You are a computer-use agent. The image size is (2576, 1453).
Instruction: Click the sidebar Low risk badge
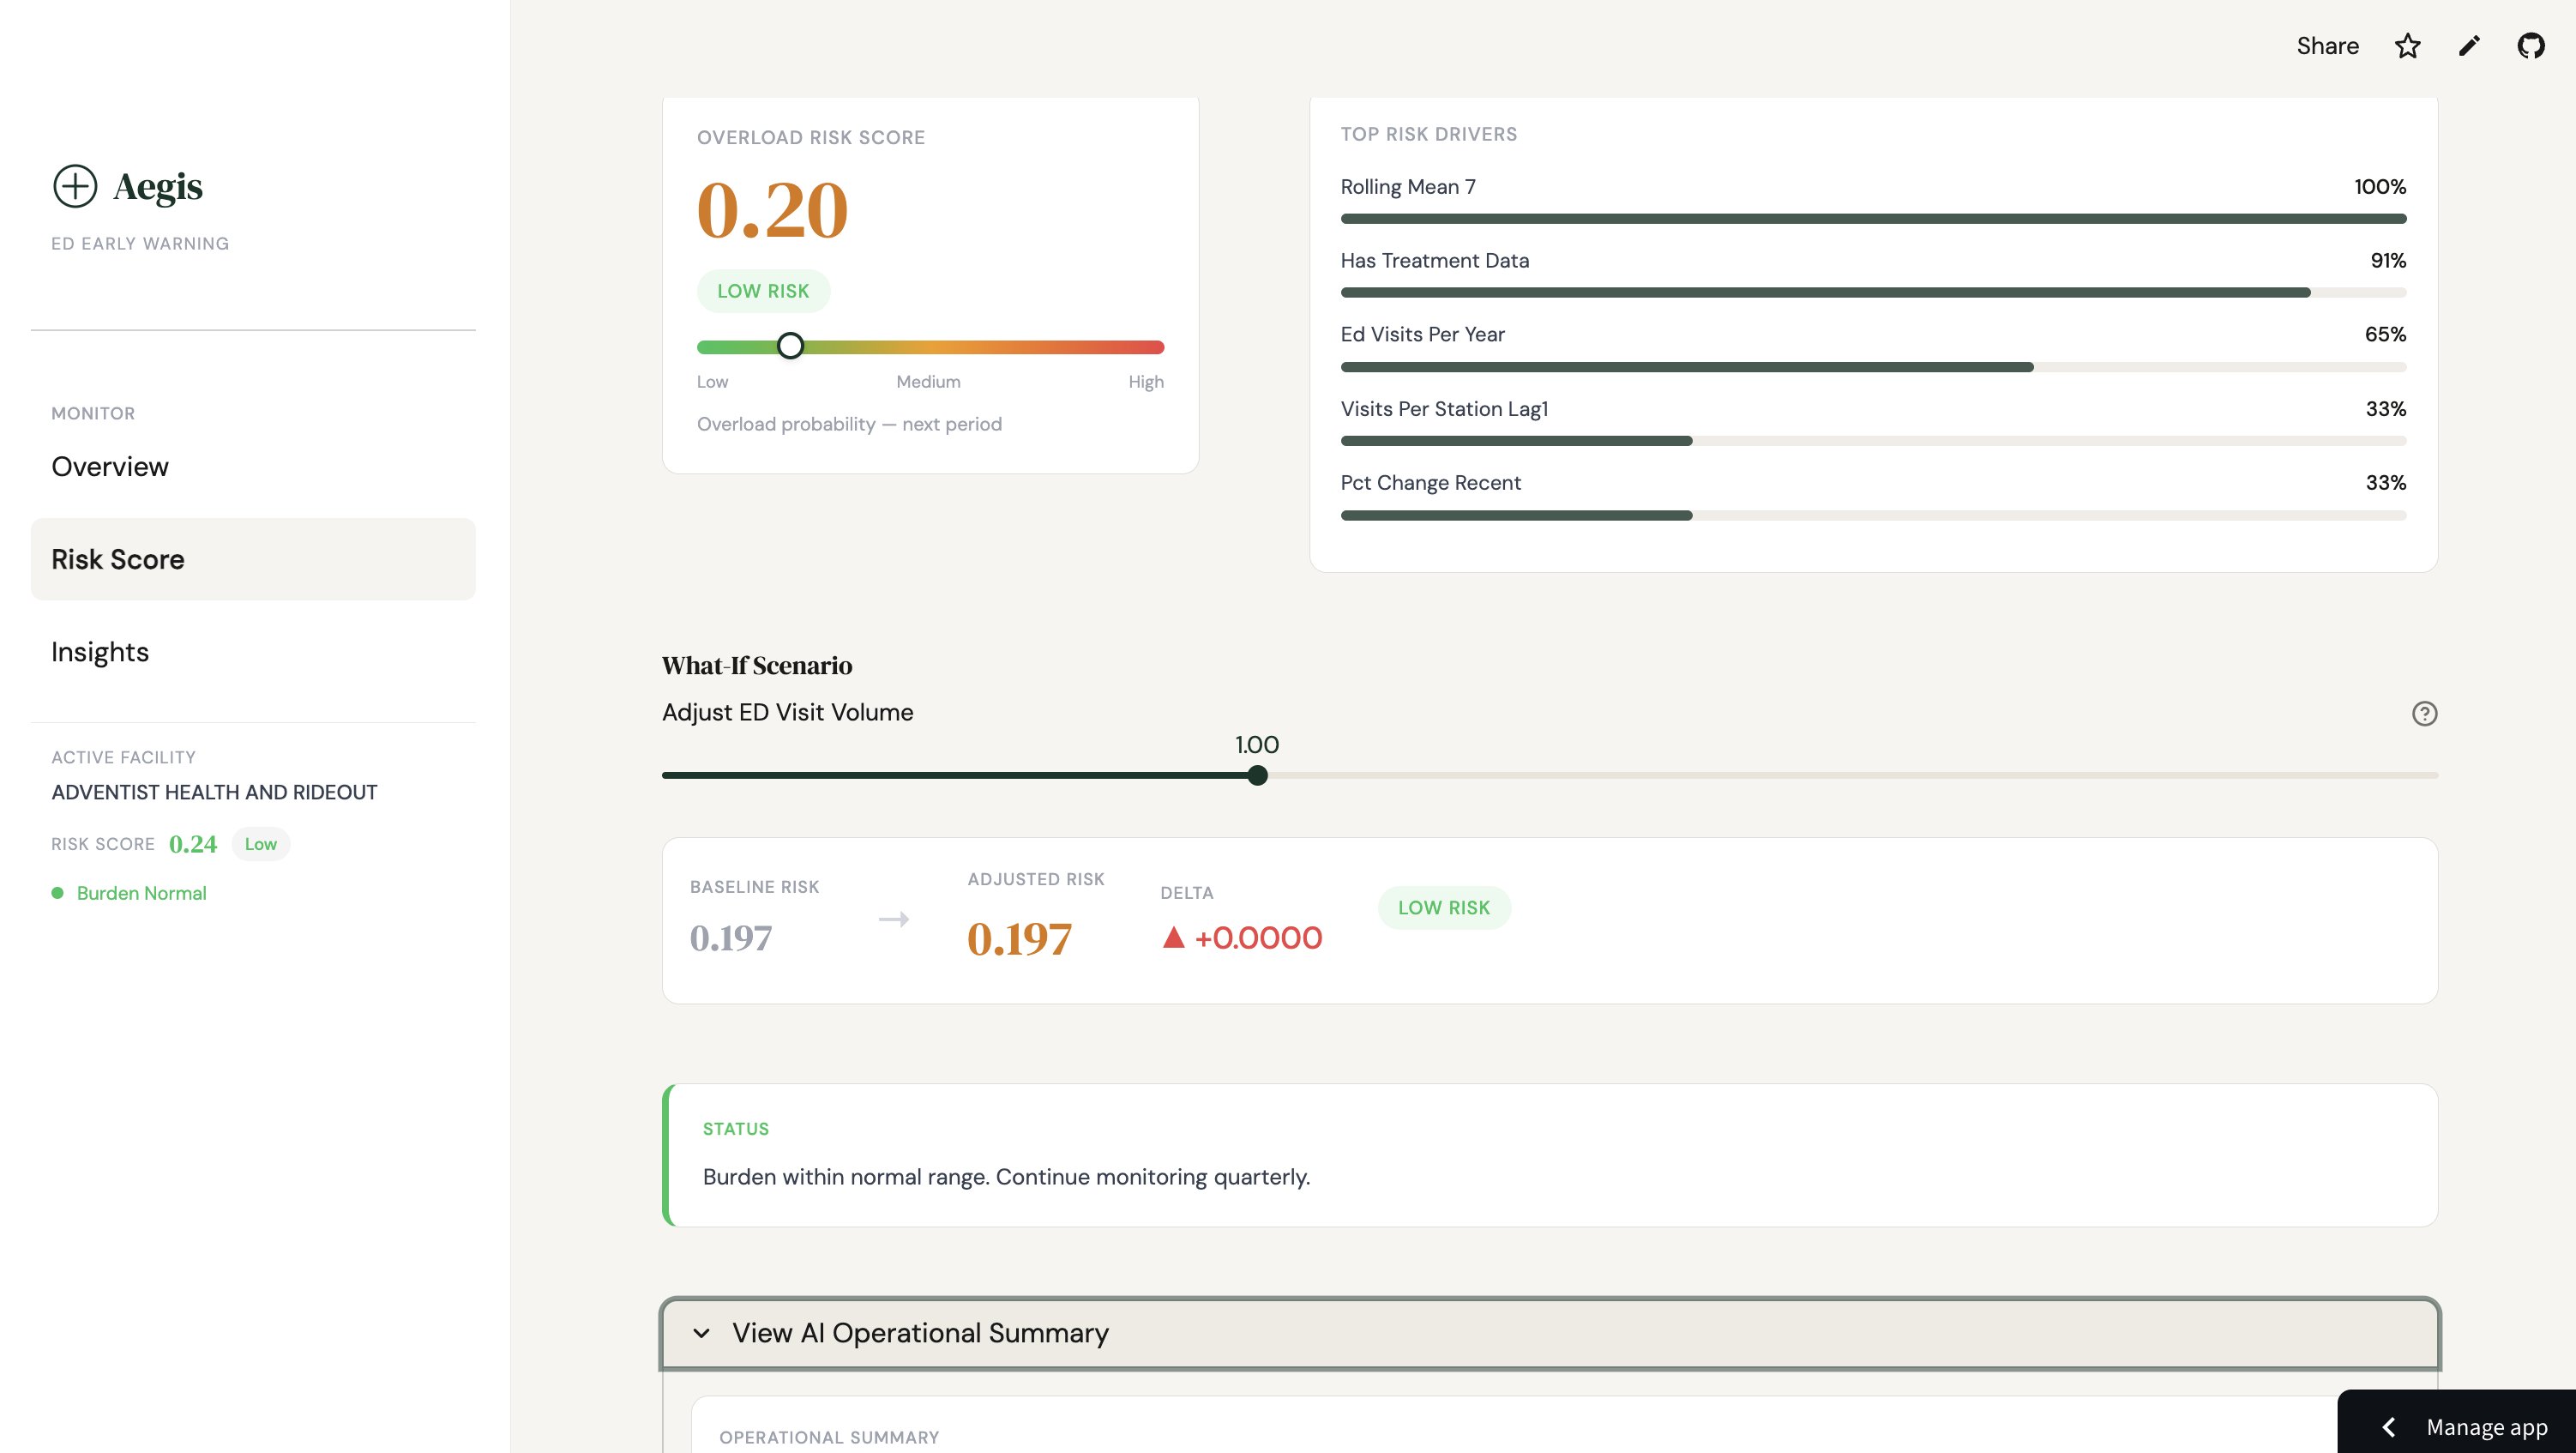(260, 844)
